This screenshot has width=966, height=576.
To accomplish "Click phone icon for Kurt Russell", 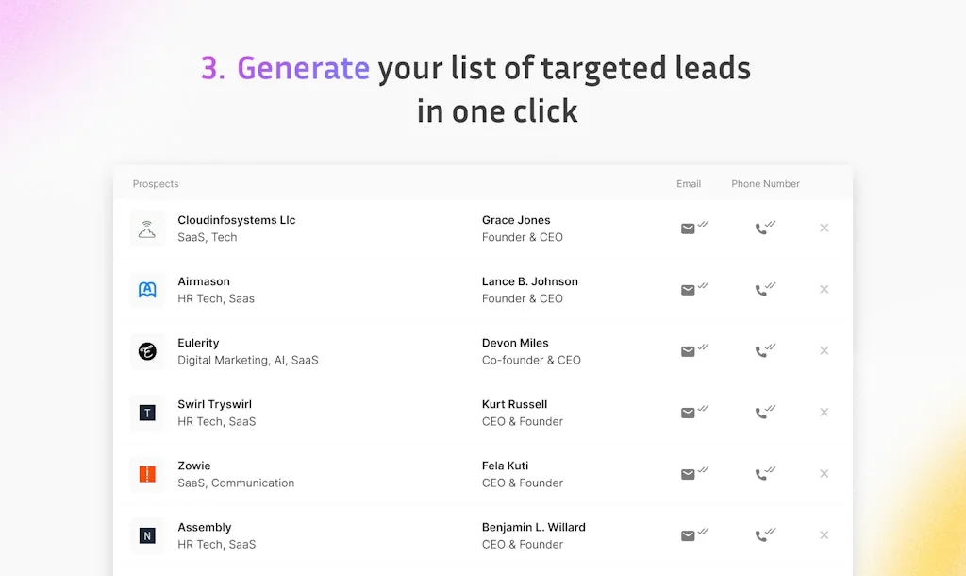I will tap(762, 413).
